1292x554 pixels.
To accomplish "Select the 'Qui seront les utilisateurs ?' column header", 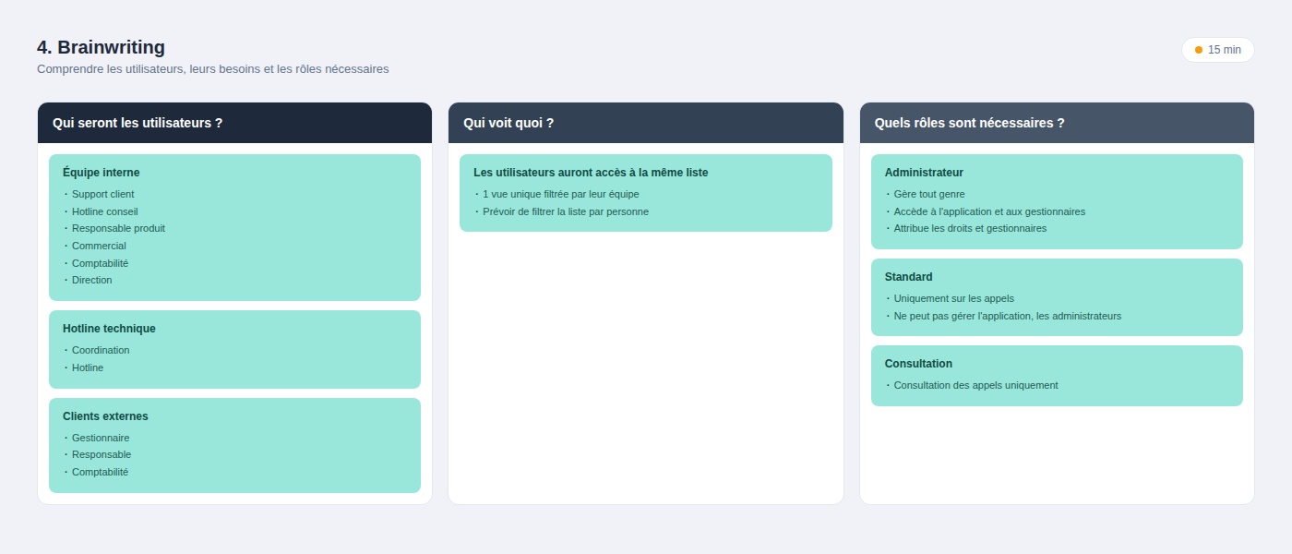I will point(234,123).
